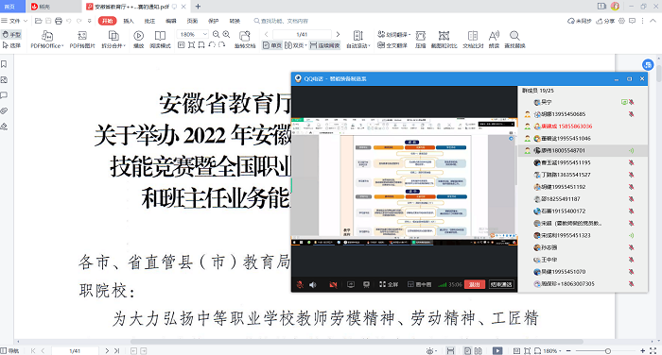Image resolution: width=662 pixels, height=355 pixels.
Task: Open the find and replace tool
Action: [514, 40]
